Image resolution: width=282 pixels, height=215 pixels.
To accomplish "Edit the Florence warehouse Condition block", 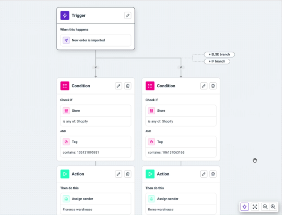I will 118,86.
